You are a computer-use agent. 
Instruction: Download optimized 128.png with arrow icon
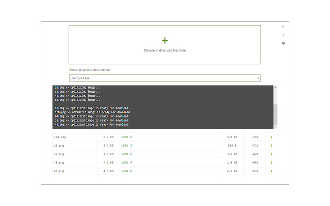(x=272, y=137)
